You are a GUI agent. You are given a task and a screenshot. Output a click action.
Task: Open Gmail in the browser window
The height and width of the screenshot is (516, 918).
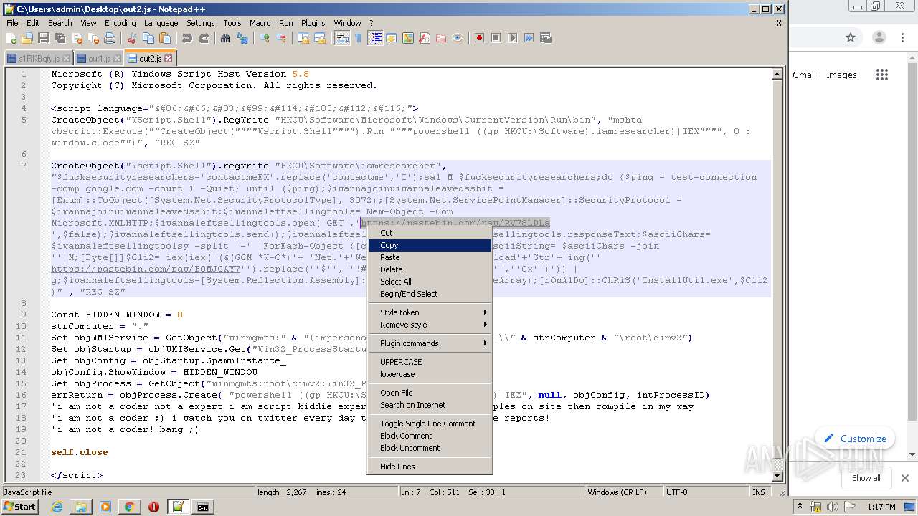tap(804, 75)
